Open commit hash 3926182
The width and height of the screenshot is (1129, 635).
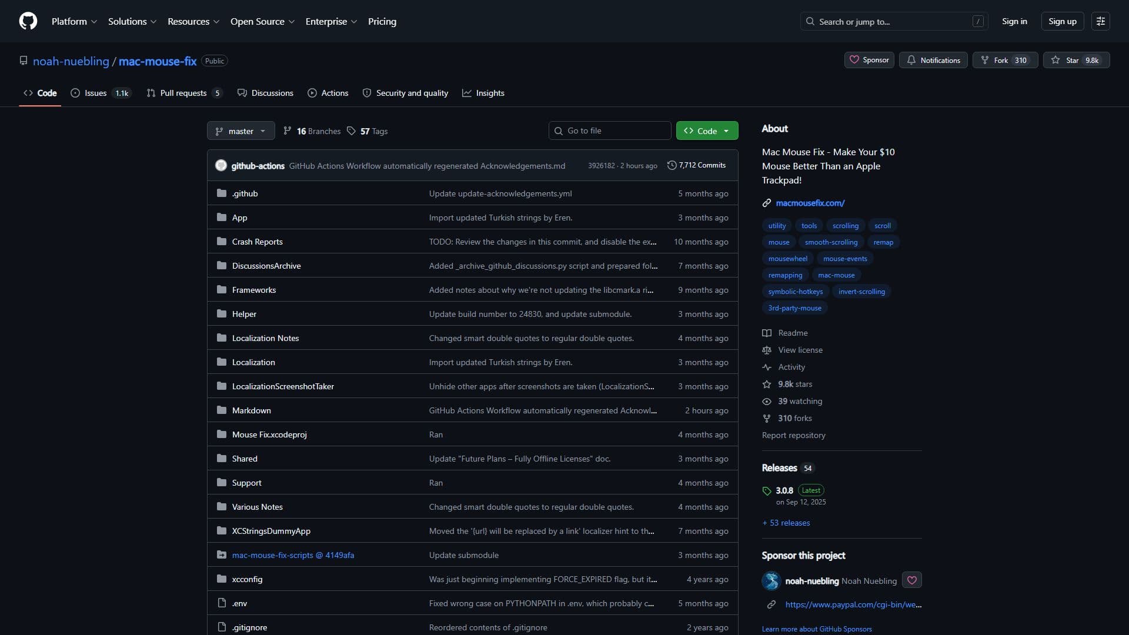[x=601, y=166]
